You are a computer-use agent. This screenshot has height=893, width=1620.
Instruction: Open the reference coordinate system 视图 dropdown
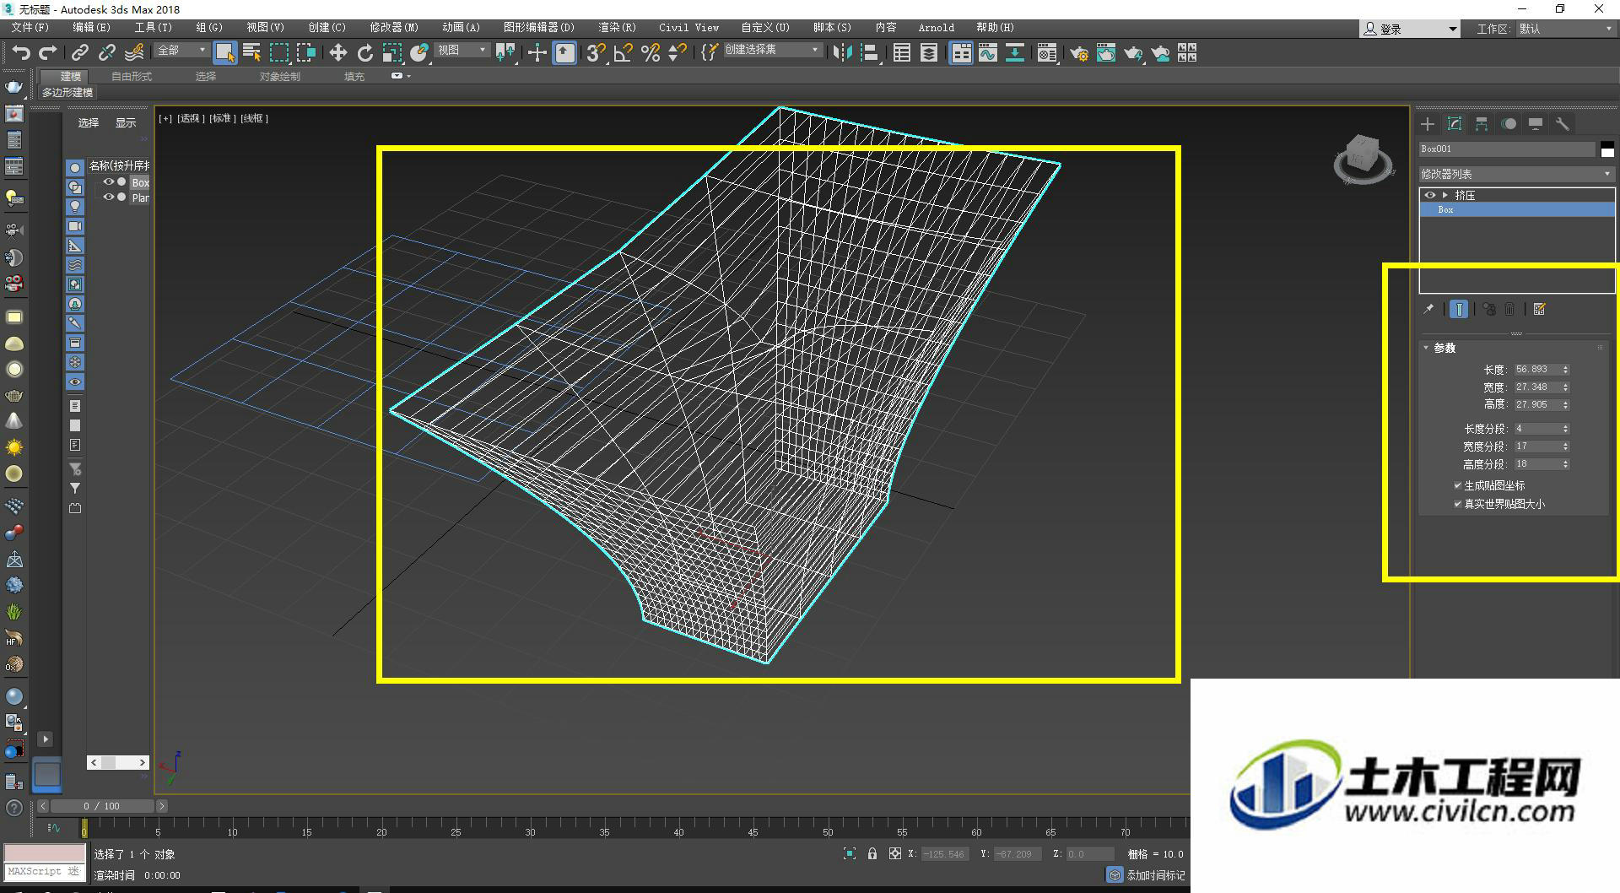point(462,51)
